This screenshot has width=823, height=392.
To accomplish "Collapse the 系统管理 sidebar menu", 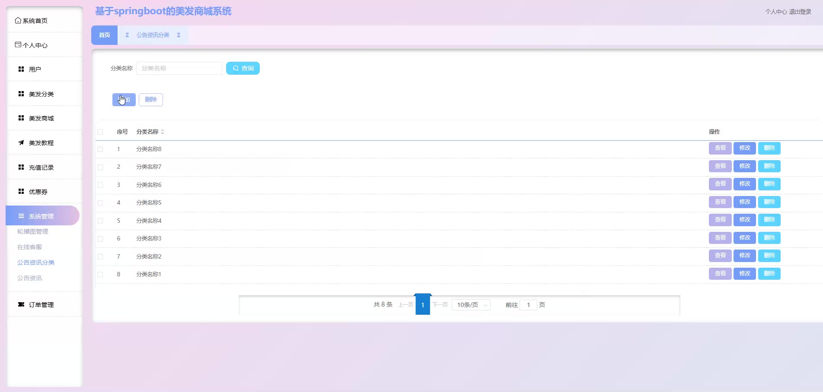I will (42, 216).
